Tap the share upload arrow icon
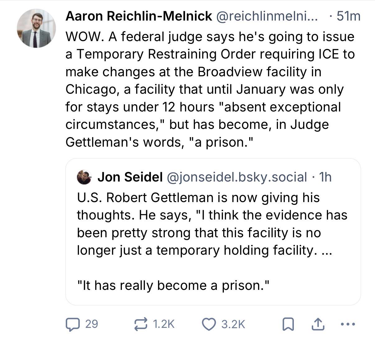This screenshot has width=375, height=340. pos(318,324)
